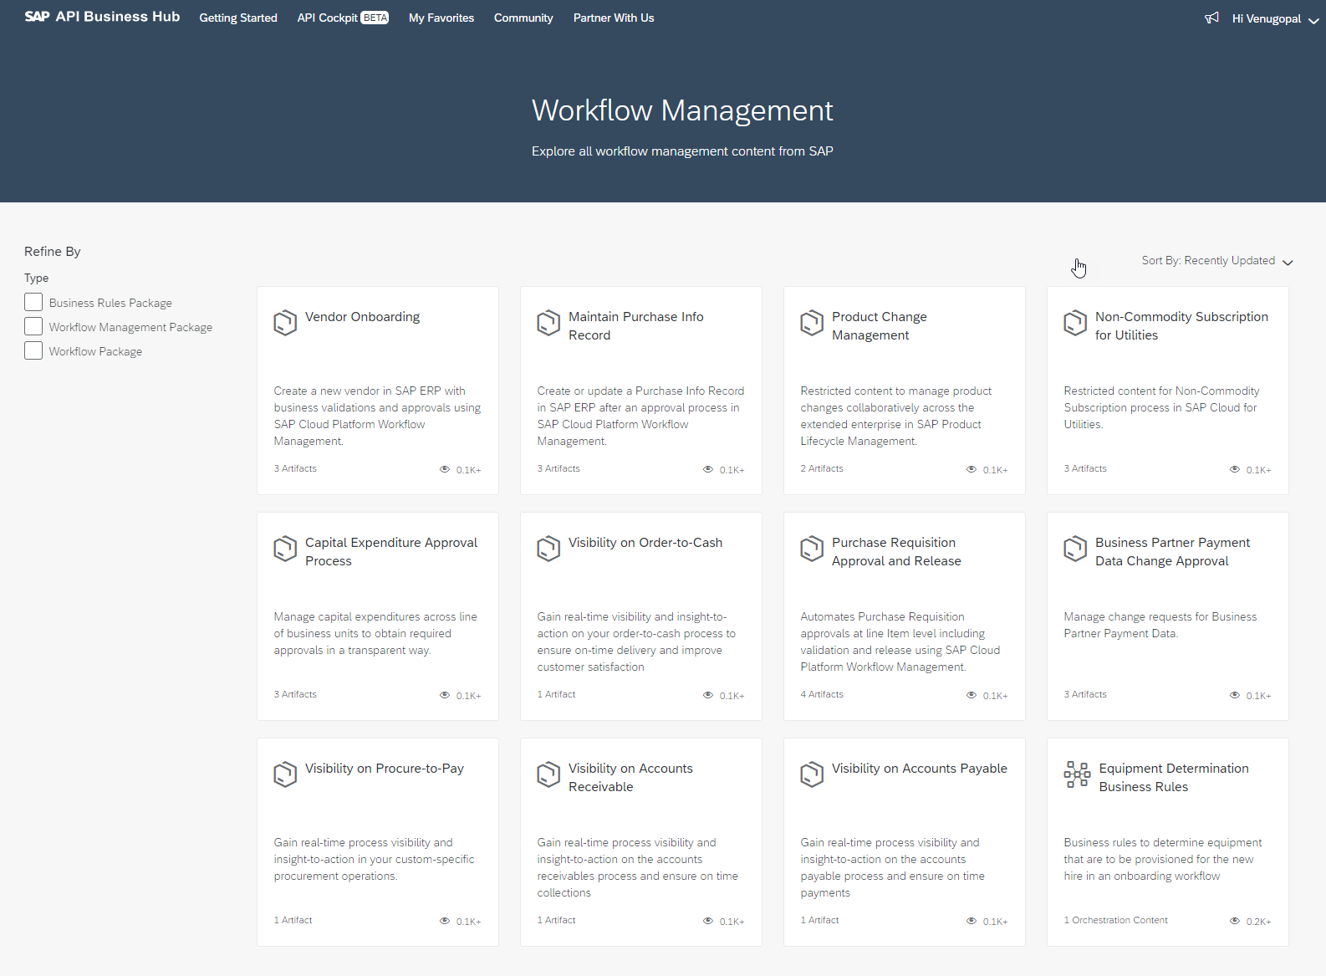1326x976 pixels.
Task: Click the Visibility on Accounts Payable icon
Action: (x=812, y=774)
